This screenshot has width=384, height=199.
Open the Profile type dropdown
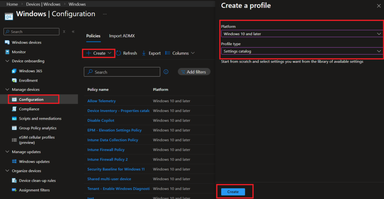(x=302, y=51)
